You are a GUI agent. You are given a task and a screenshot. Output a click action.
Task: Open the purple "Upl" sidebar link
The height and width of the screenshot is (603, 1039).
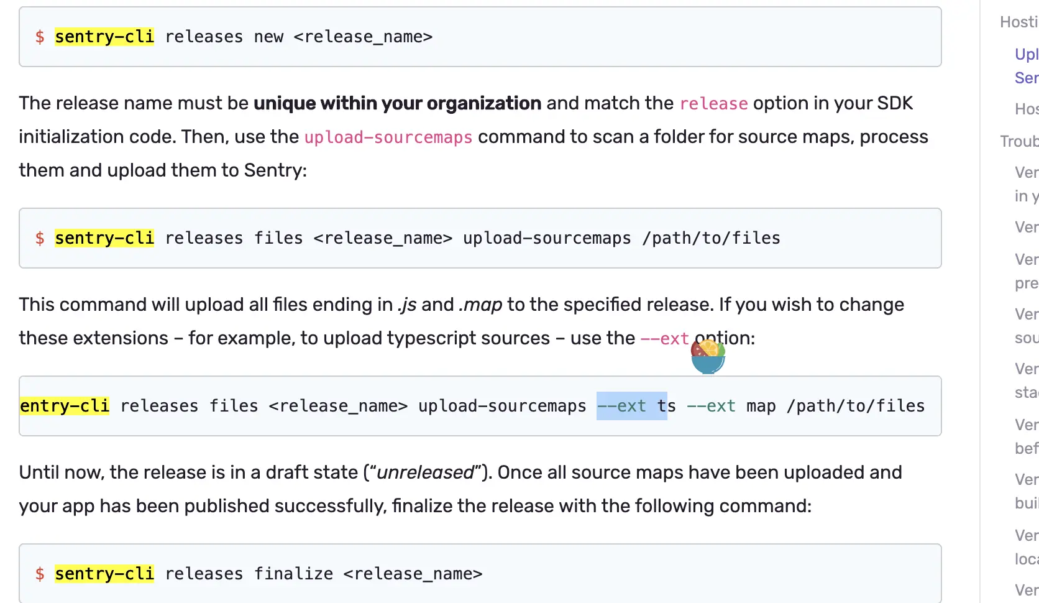(x=1027, y=54)
